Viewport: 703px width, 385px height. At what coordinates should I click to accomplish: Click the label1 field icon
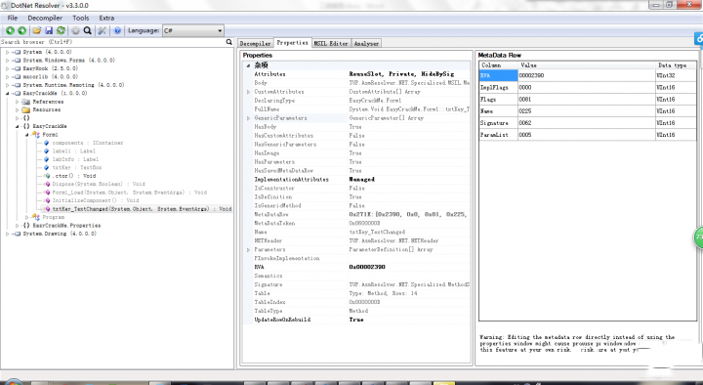tap(46, 151)
